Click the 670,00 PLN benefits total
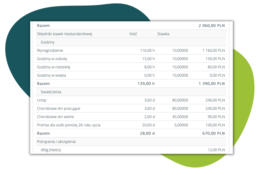This screenshot has width=263, height=175. coord(213,133)
